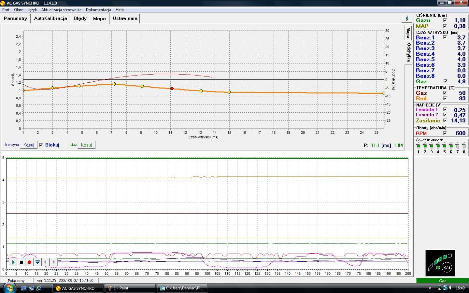Toggle gas injector 4 icon
Screen dimensions: 469x293
tap(438, 146)
